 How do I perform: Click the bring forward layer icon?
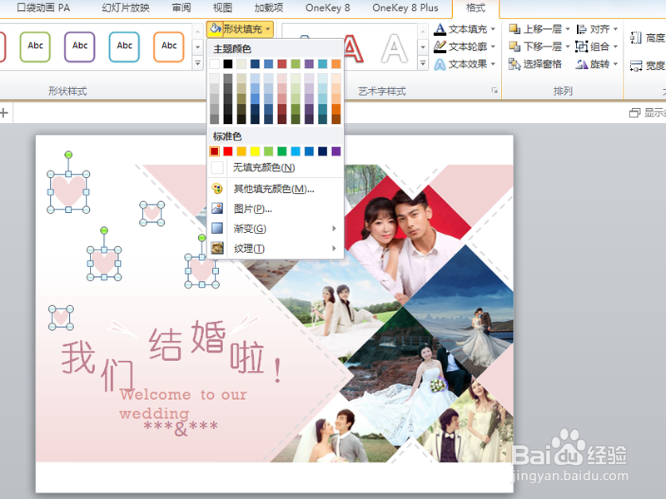(514, 29)
